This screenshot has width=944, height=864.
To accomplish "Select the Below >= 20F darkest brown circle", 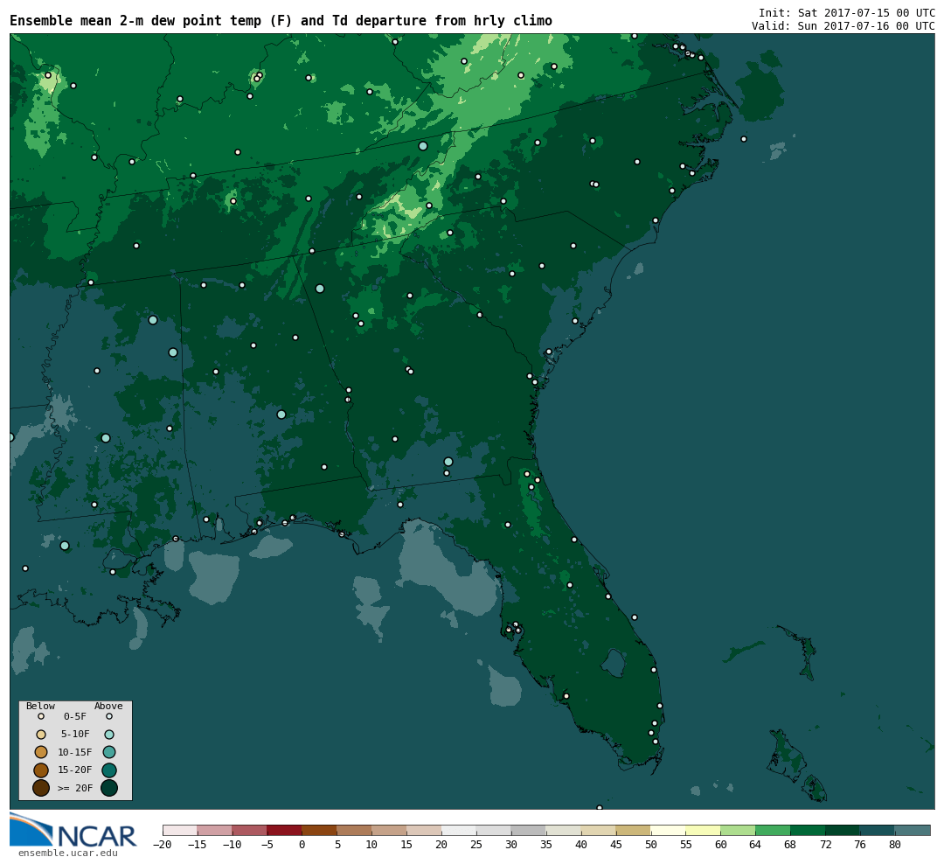I will 41,788.
